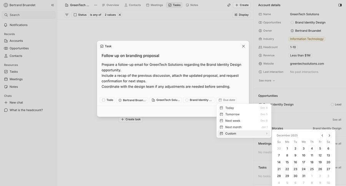Open Brand Identity Design opportunity field value

[x=308, y=23]
